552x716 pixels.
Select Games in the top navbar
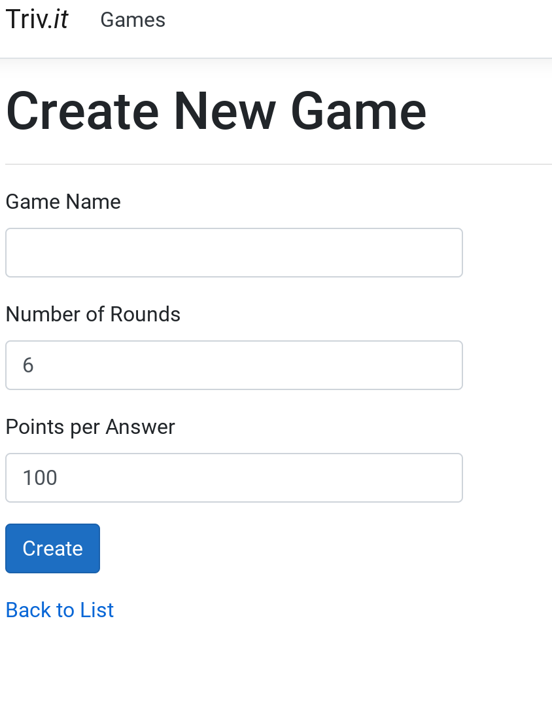133,20
